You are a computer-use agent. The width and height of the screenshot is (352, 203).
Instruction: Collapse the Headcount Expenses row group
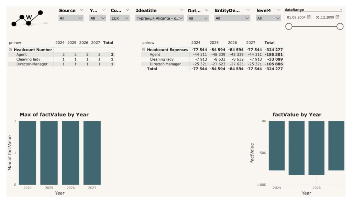(144, 50)
